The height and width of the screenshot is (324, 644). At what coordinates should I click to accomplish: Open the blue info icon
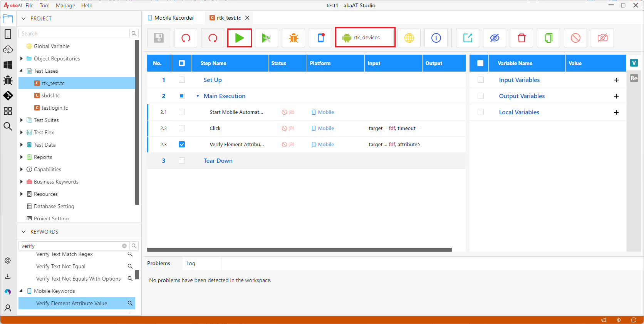[x=436, y=38]
